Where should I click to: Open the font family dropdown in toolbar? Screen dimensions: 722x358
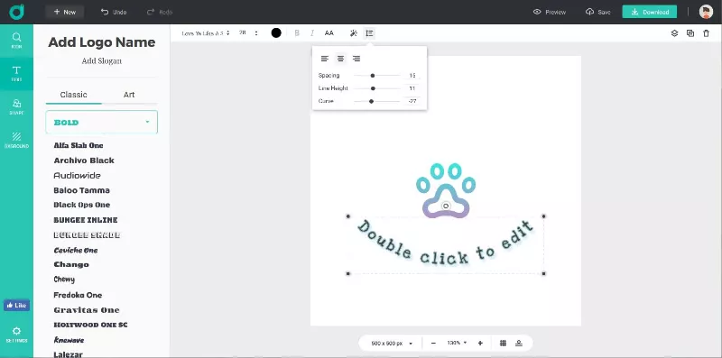[206, 33]
